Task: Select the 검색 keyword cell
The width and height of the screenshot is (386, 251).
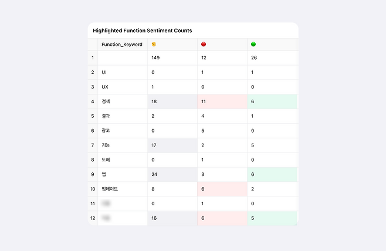Action: [106, 101]
